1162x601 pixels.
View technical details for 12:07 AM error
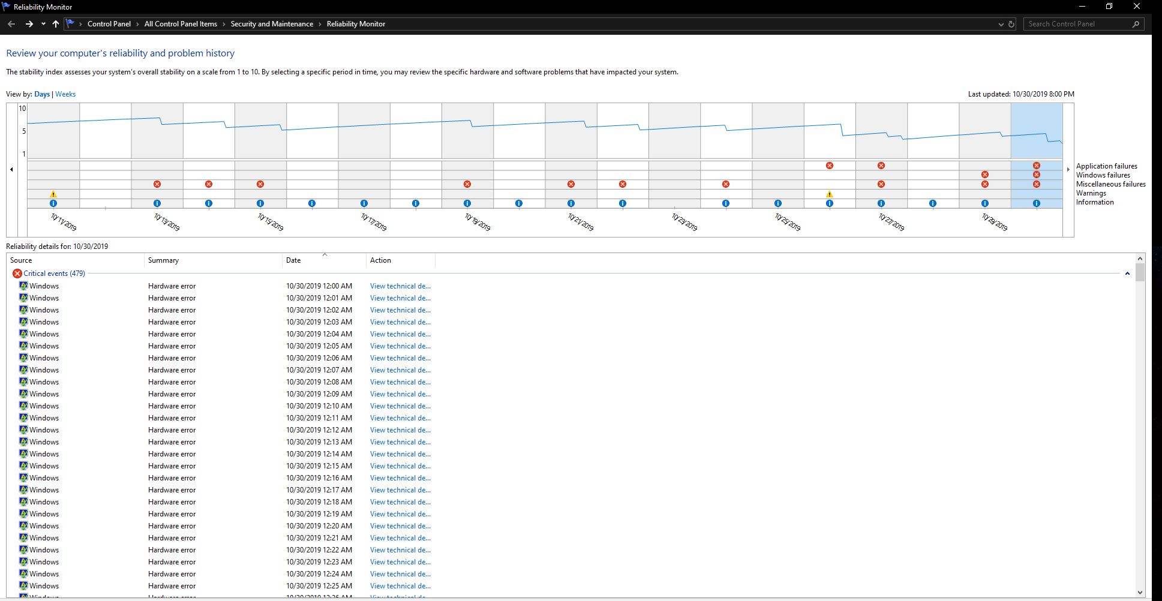400,370
